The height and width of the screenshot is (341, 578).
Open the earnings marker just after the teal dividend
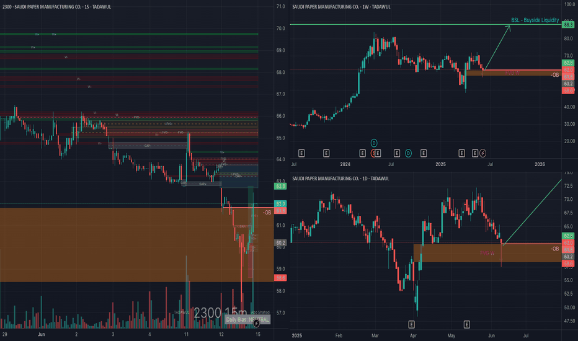tap(423, 153)
